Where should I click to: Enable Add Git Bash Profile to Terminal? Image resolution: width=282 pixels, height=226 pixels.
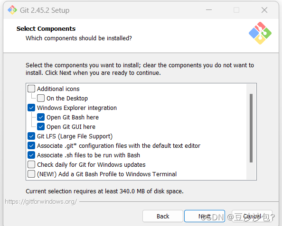click(x=31, y=174)
